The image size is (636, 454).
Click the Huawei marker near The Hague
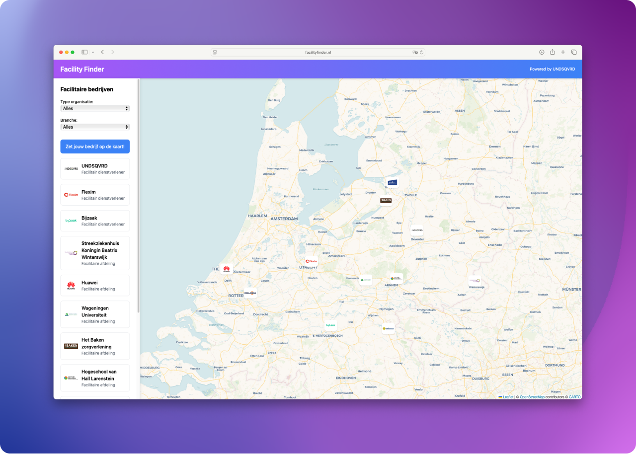pos(227,269)
